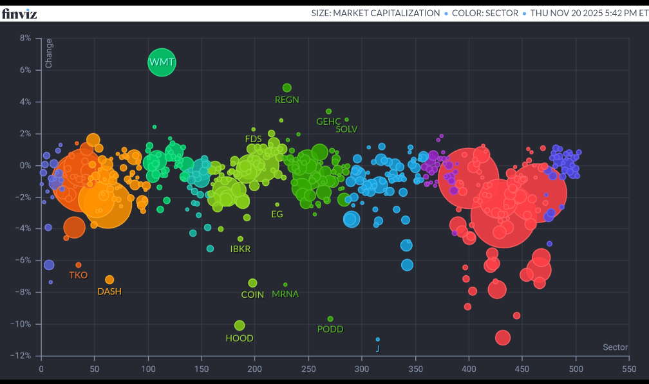Click the 'Sector' x-axis label
This screenshot has width=649, height=384.
click(x=615, y=347)
